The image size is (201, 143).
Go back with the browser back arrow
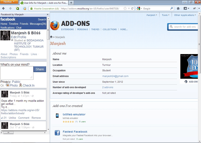3,9
